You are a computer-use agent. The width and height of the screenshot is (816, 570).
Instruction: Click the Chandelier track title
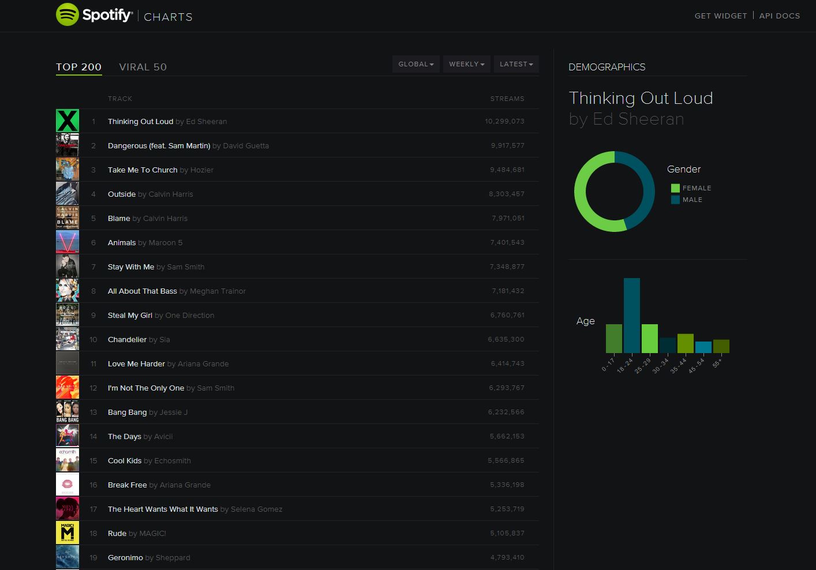[127, 339]
